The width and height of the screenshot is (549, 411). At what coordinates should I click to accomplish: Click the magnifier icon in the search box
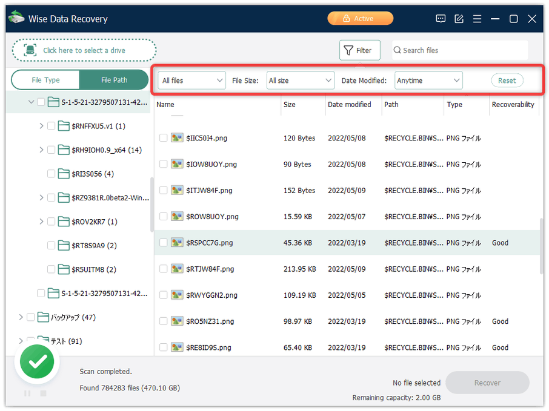click(x=397, y=50)
